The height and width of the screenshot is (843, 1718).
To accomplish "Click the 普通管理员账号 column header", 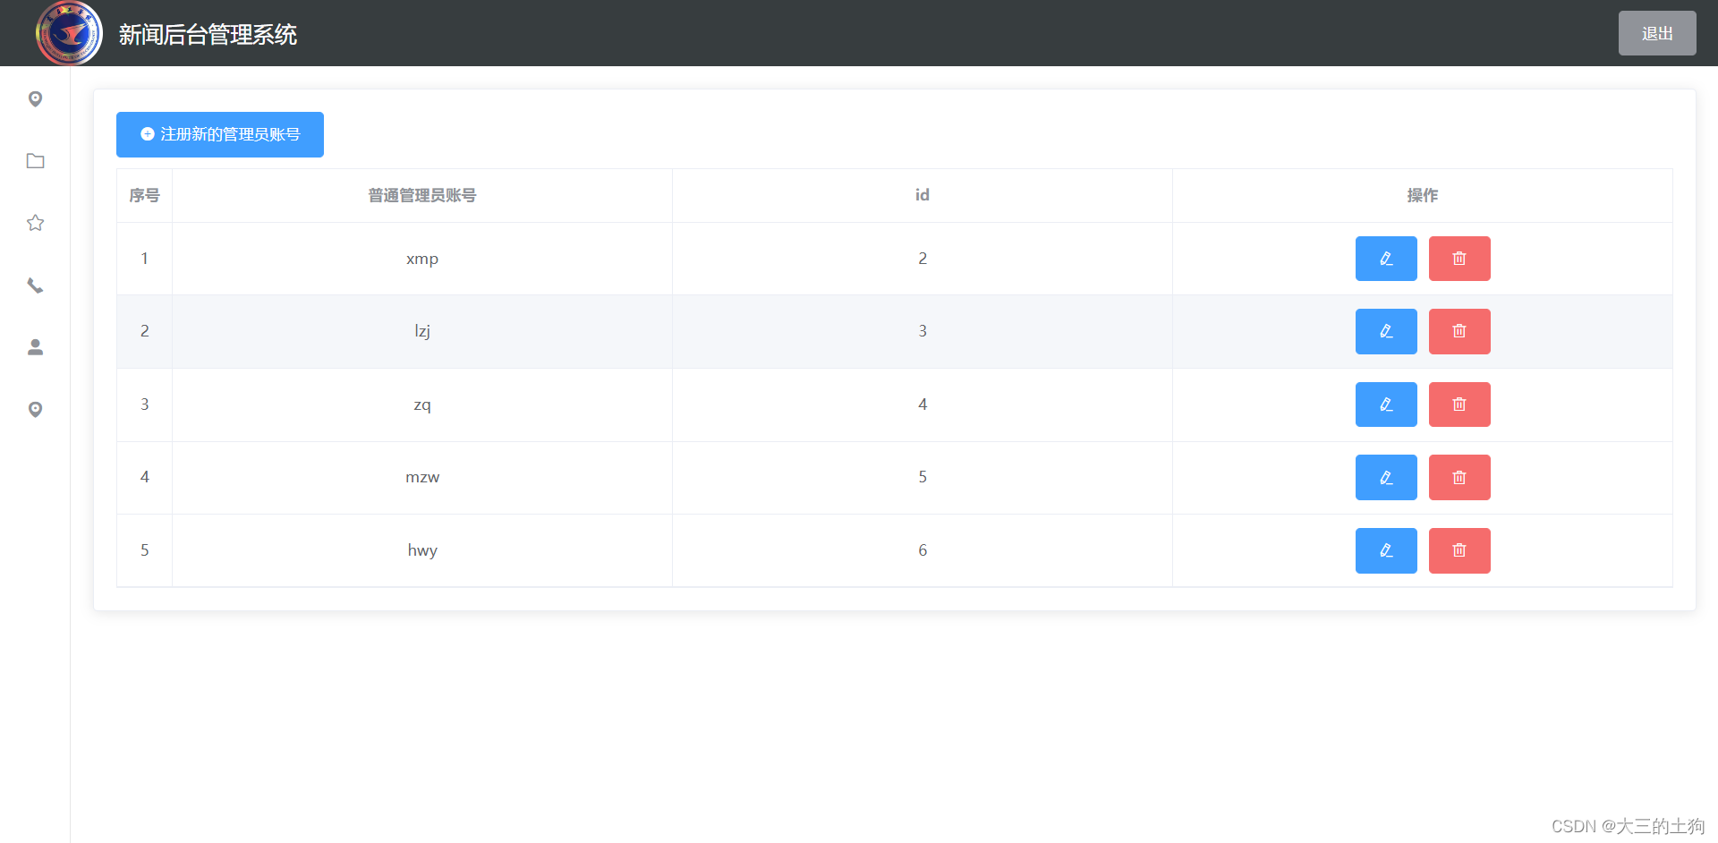I will click(x=421, y=195).
